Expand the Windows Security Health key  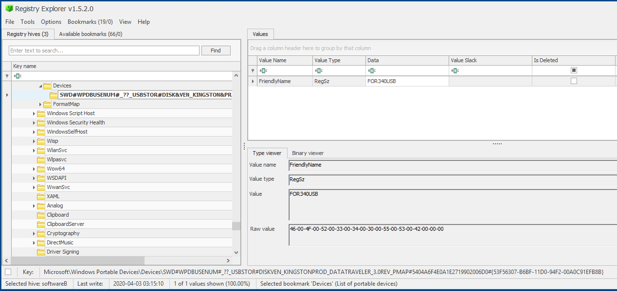coord(34,123)
